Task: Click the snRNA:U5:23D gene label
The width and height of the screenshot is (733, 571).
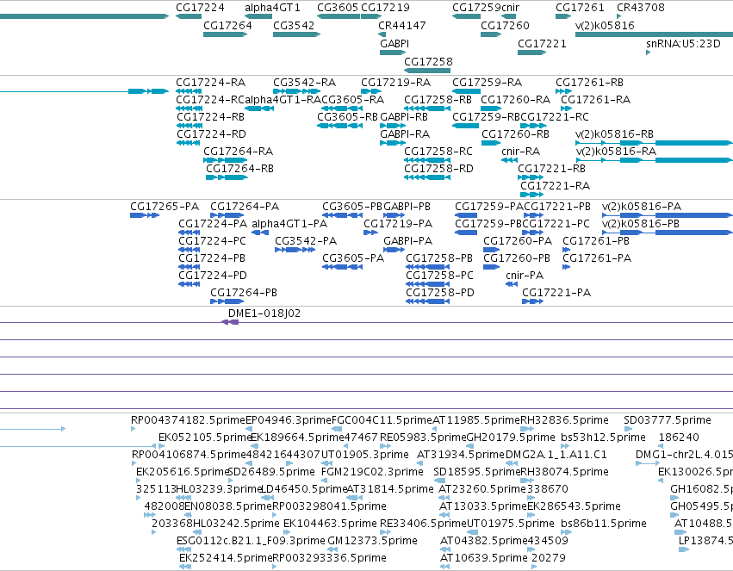Action: 683,43
